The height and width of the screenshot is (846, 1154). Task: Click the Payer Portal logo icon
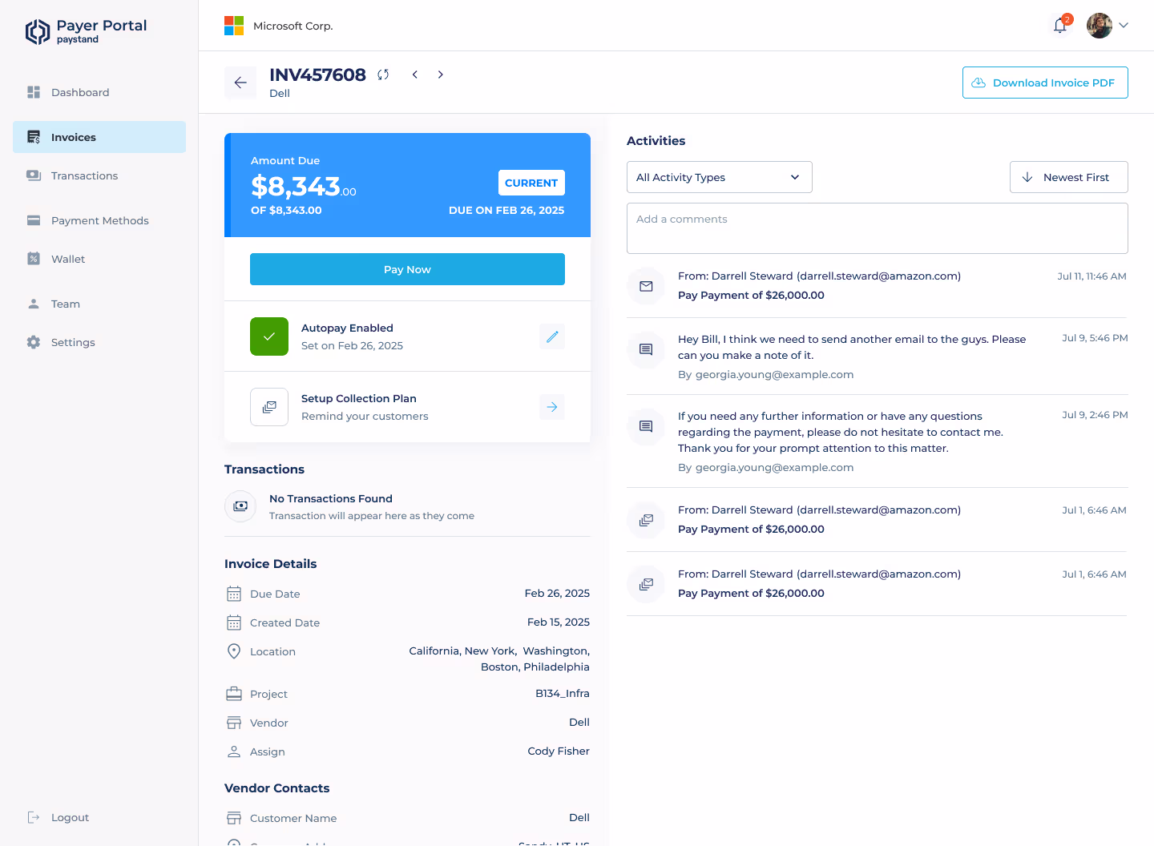38,32
